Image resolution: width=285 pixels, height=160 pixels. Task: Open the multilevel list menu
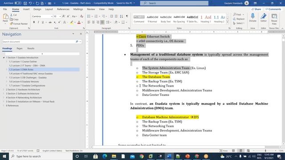click(x=104, y=16)
